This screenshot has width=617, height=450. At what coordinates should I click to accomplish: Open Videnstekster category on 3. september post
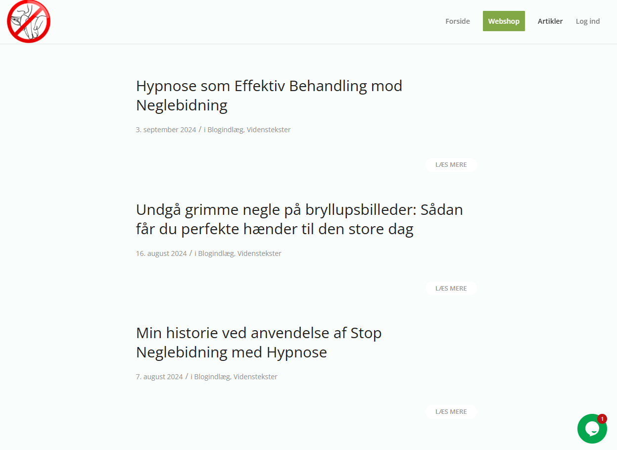tap(269, 130)
